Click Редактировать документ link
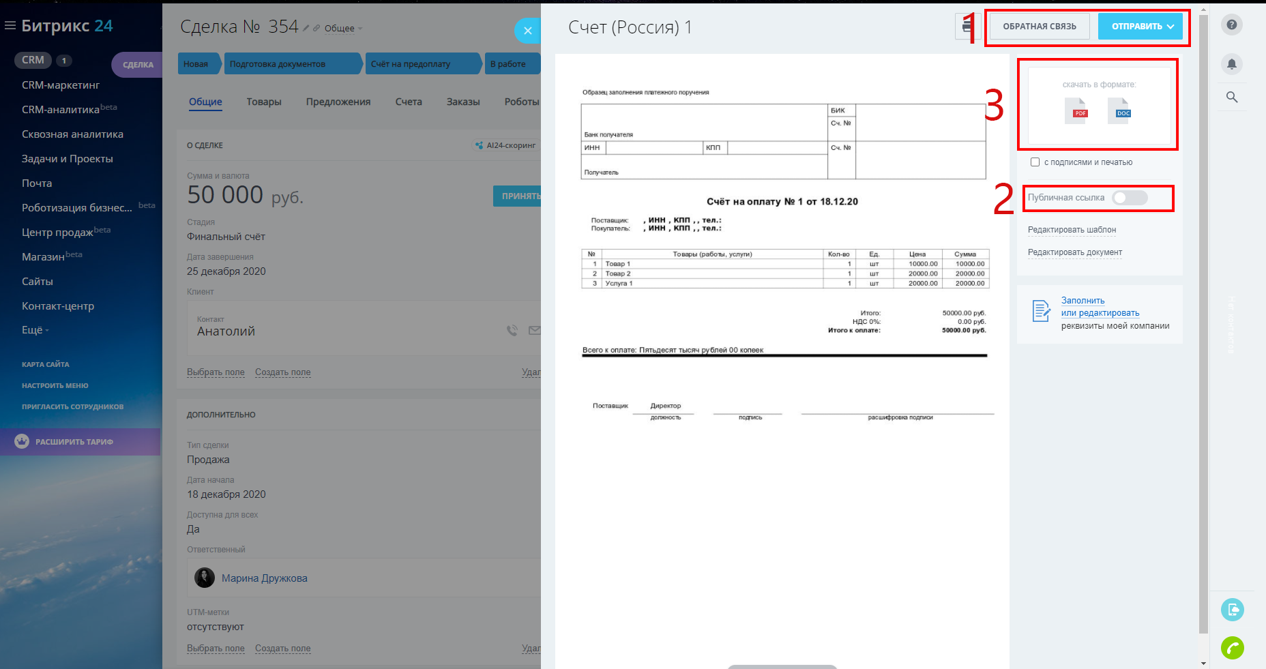Viewport: 1266px width, 669px height. (x=1074, y=252)
